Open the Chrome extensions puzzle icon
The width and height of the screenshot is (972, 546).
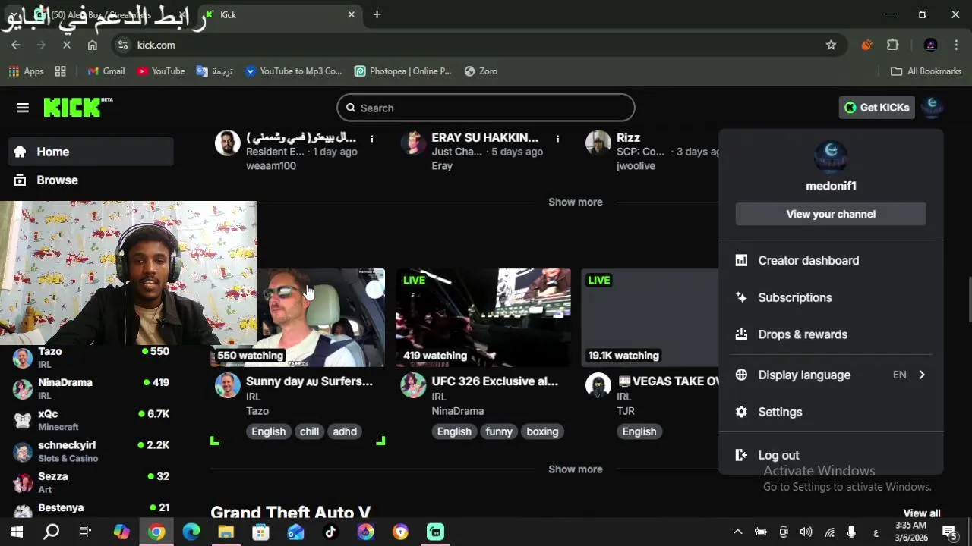point(893,45)
